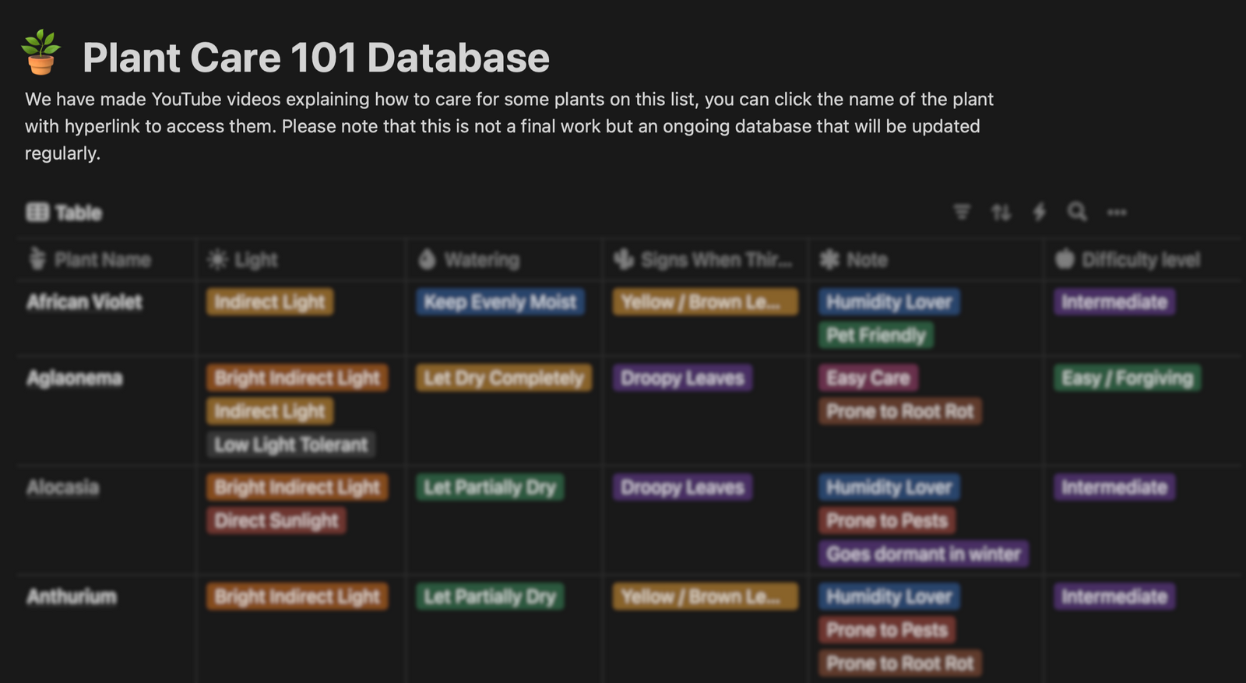Click the sun icon in Light column

point(217,259)
